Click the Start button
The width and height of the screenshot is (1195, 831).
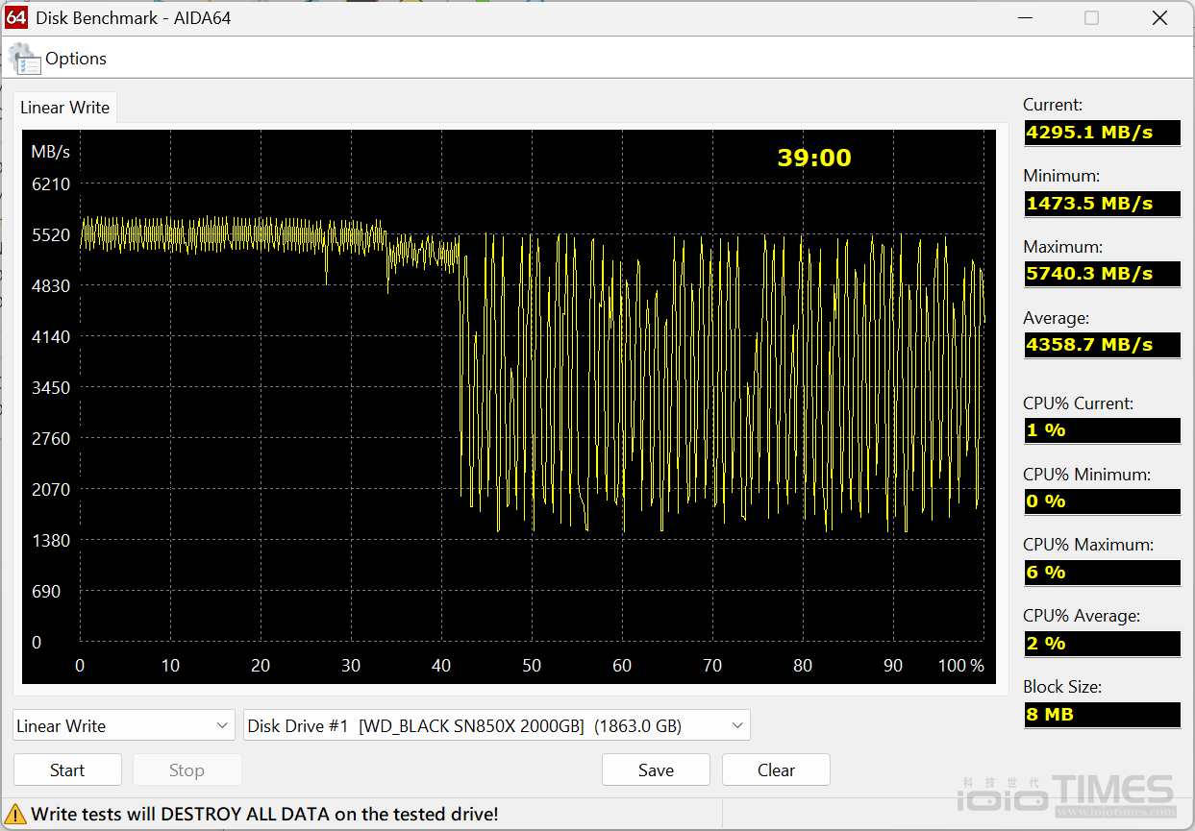click(67, 770)
